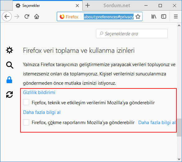Go back with the back arrow button
This screenshot has width=182, height=162.
click(7, 16)
